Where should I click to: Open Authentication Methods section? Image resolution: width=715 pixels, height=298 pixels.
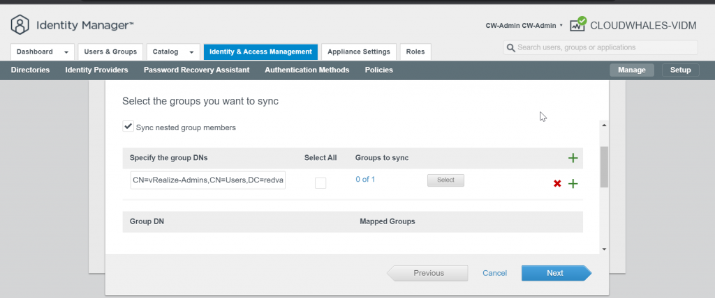tap(307, 70)
